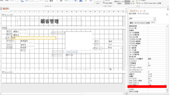Image resolution: width=170 pixels, height=95 pixels.
Task: Click the タブオーダー button
Action: click(x=133, y=2)
